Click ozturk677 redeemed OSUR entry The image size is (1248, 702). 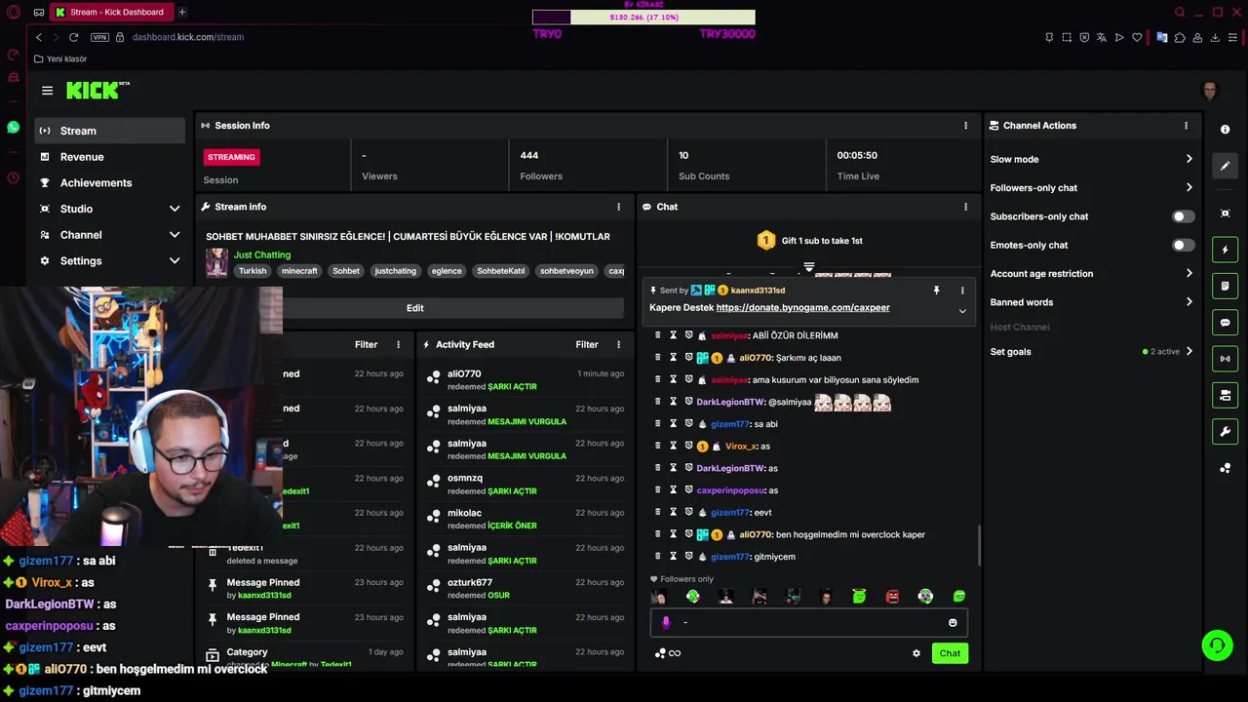(x=525, y=589)
